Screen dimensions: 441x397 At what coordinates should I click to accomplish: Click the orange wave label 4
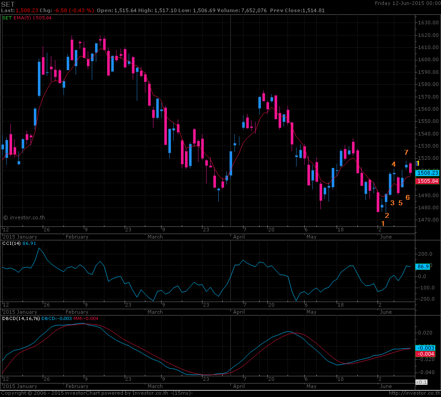(x=393, y=164)
